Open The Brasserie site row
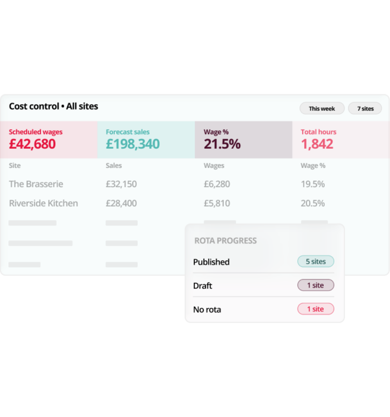Viewport: 390px width, 417px height. (x=195, y=184)
